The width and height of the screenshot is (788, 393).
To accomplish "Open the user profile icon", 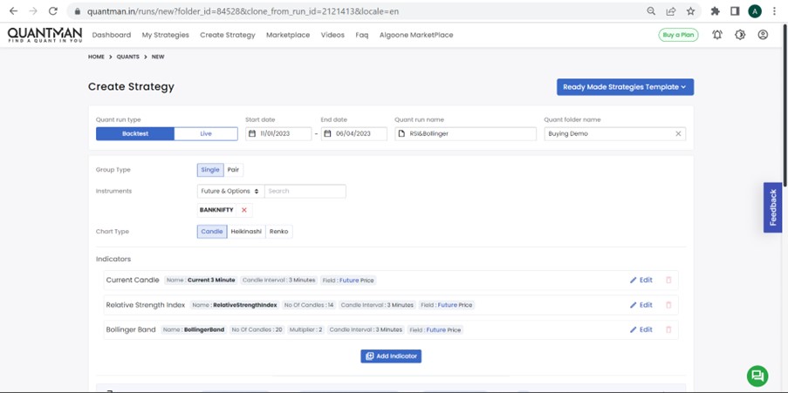I will pos(763,35).
